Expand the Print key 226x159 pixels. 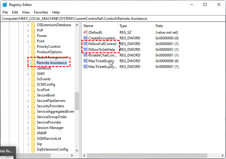[28, 41]
